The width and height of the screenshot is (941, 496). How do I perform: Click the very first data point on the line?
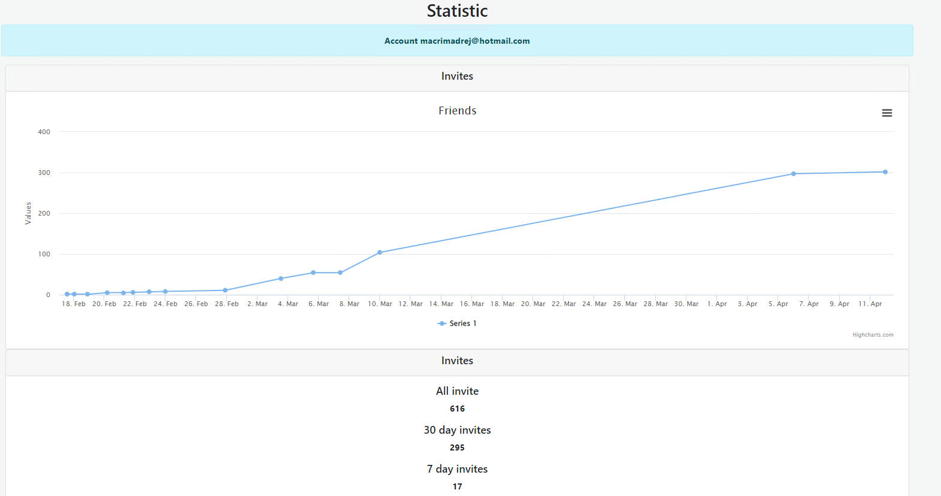67,294
